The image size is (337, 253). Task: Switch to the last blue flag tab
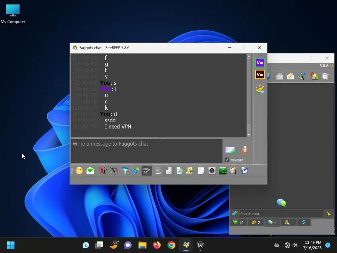point(304,222)
